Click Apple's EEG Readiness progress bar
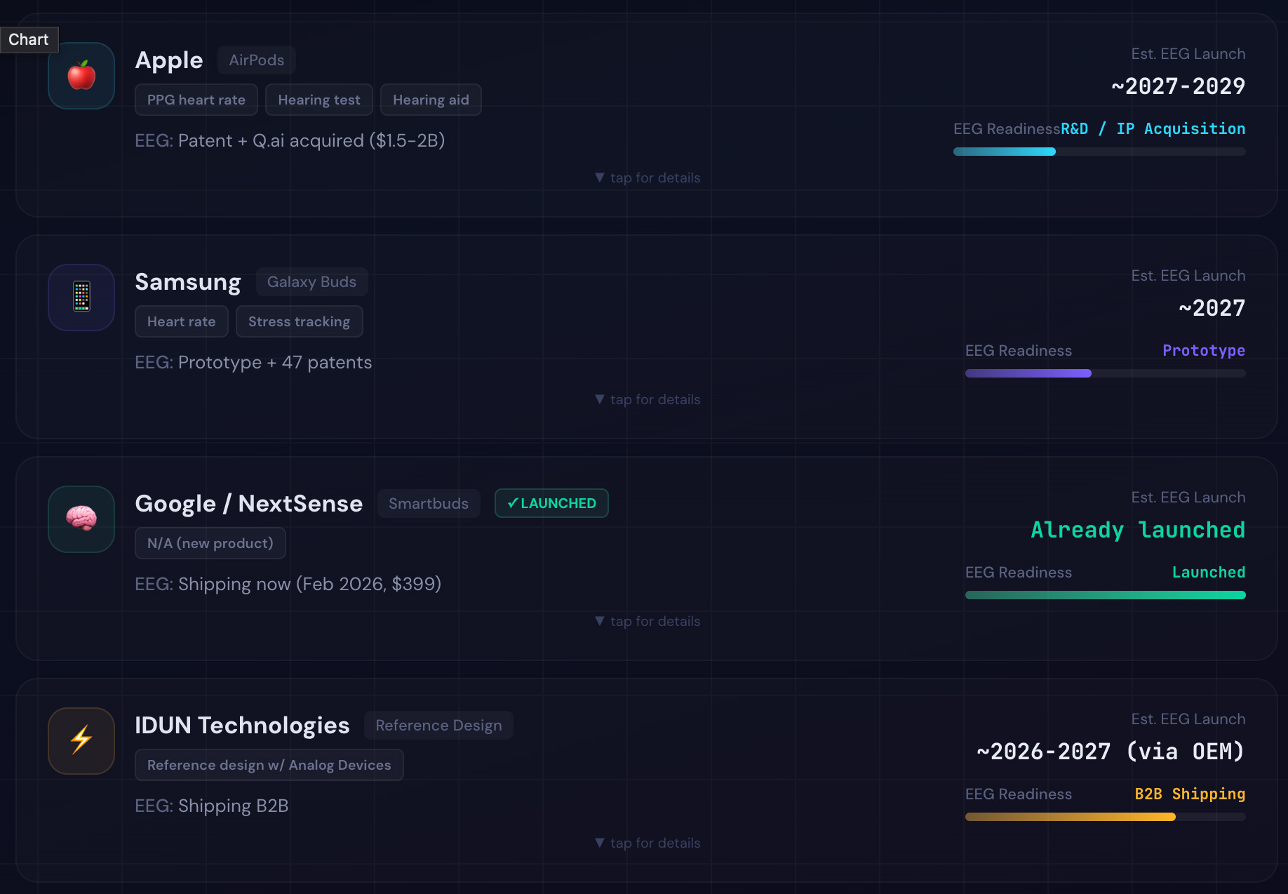 (x=1099, y=152)
